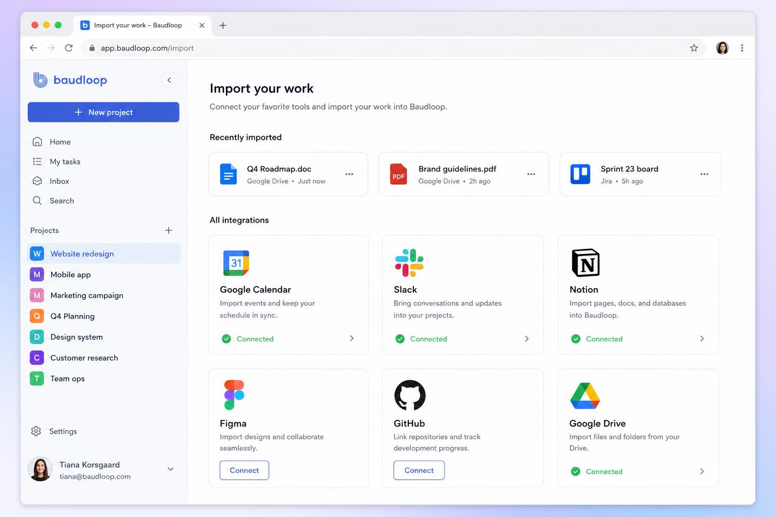Select the Q4 Planning project
Image resolution: width=776 pixels, height=517 pixels.
pyautogui.click(x=104, y=316)
